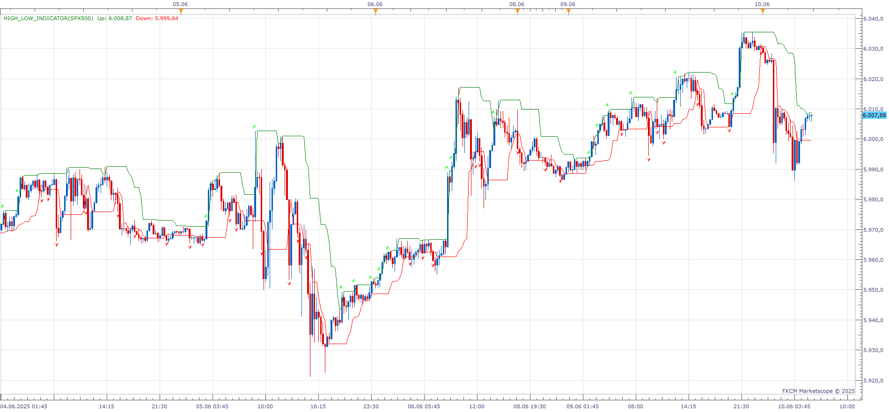Click the 06.06 05:45 time label

424,406
